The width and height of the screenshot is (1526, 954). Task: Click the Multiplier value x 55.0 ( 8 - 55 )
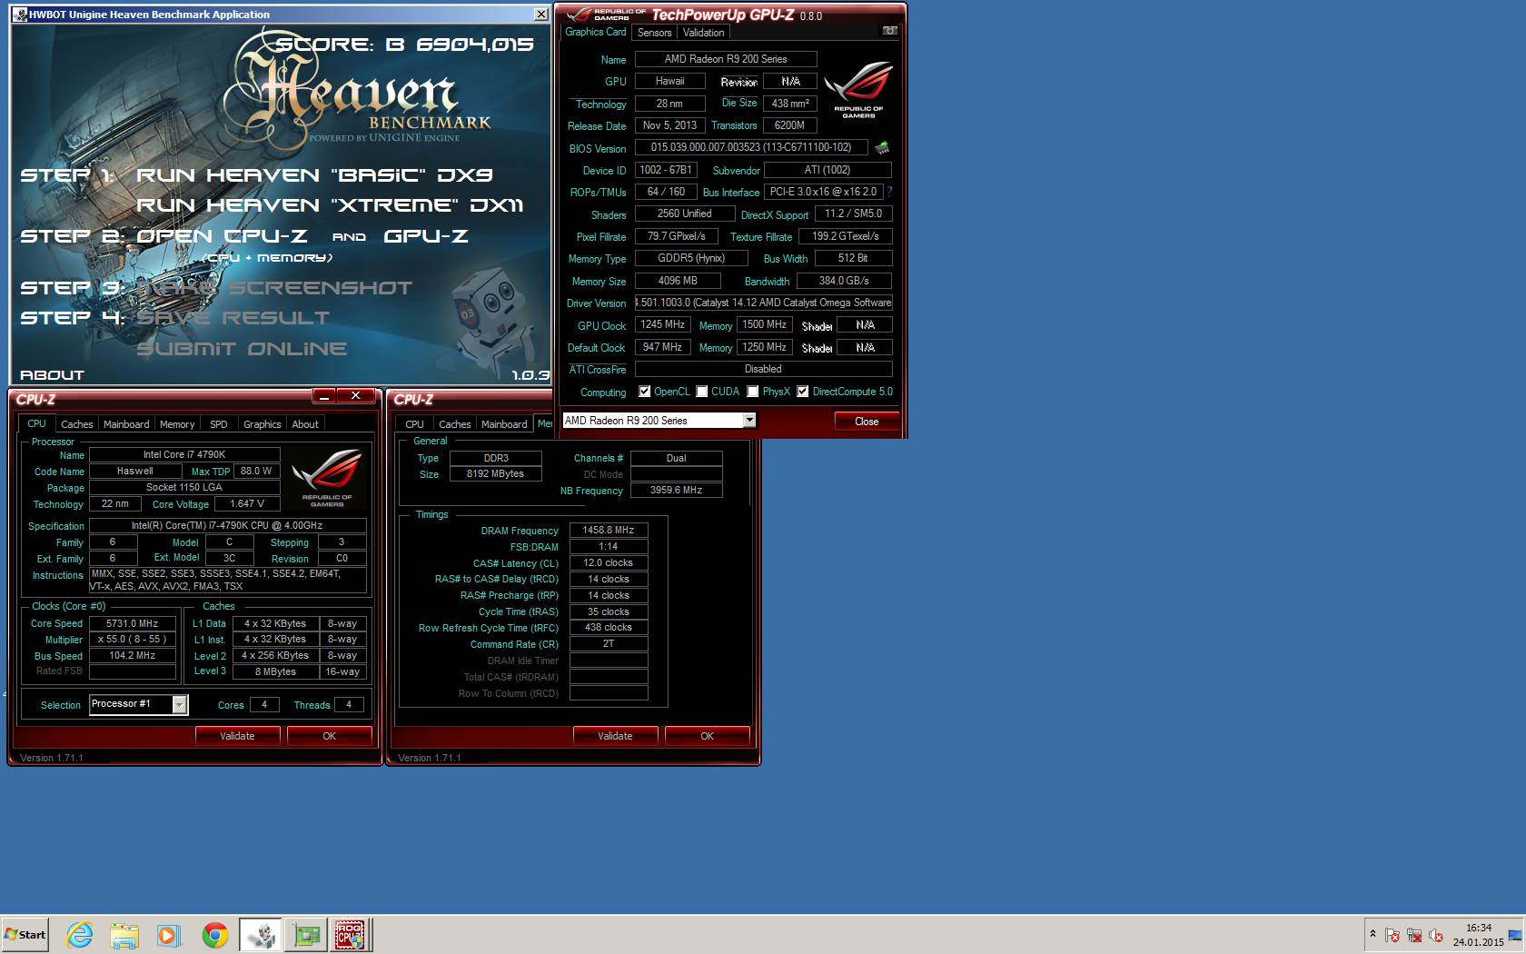[133, 640]
